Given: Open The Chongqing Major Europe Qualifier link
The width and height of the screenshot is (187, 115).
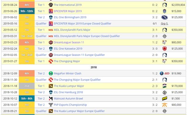Looking at the screenshot, I should 77,80.
